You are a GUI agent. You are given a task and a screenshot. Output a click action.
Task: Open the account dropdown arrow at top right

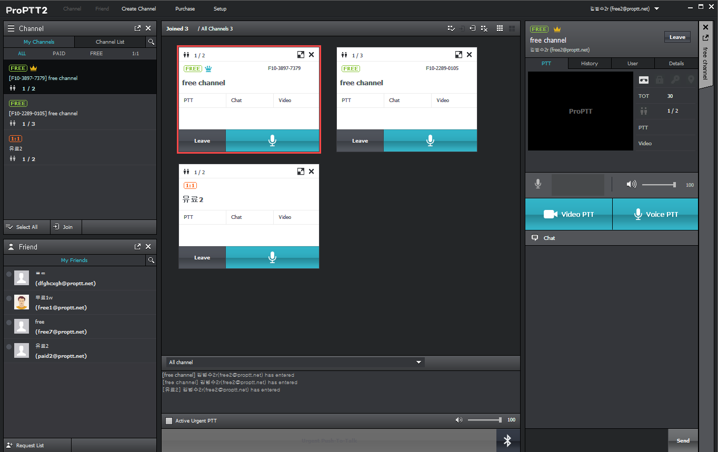pyautogui.click(x=656, y=9)
